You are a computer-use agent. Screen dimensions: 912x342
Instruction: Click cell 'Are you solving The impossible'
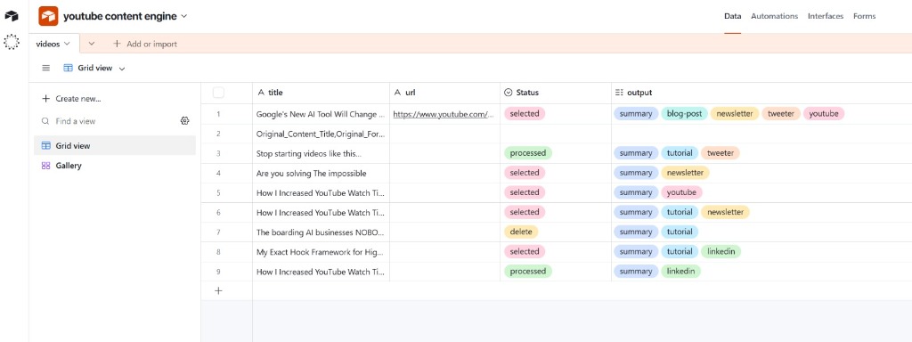click(x=321, y=174)
